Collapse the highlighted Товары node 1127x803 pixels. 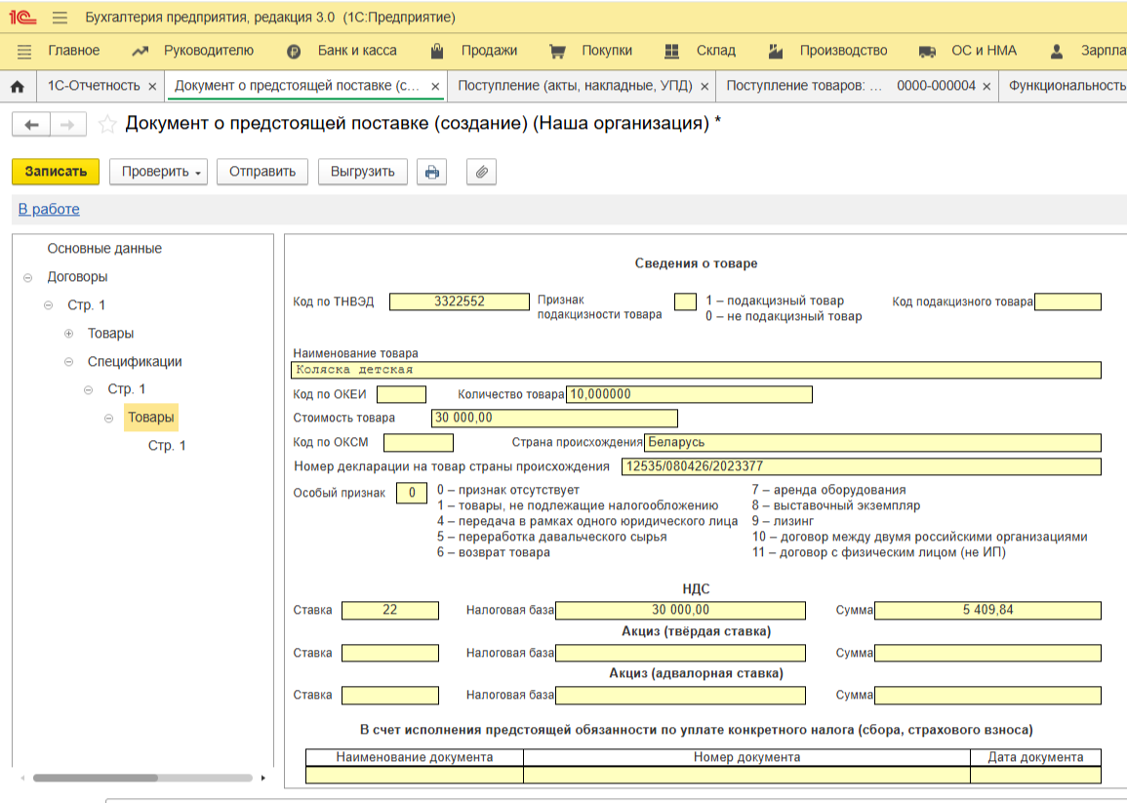(x=108, y=418)
